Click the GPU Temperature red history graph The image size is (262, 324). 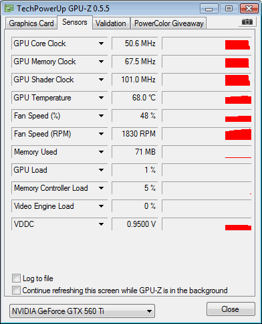tap(207, 98)
